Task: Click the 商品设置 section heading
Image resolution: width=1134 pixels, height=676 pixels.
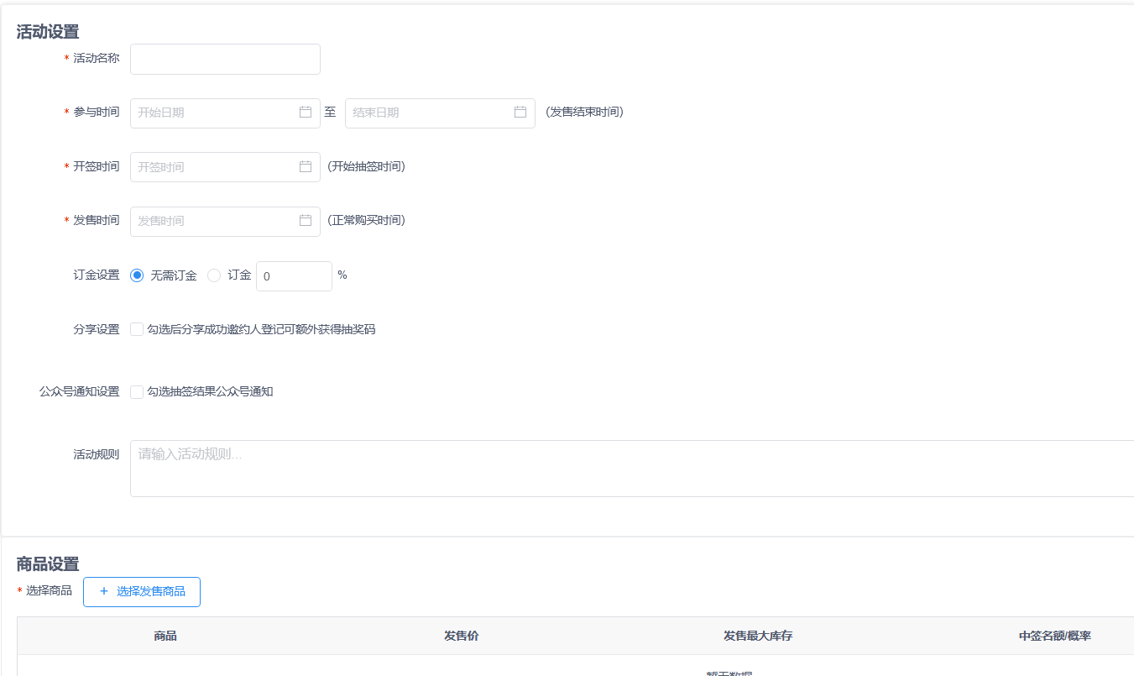Action: point(48,564)
